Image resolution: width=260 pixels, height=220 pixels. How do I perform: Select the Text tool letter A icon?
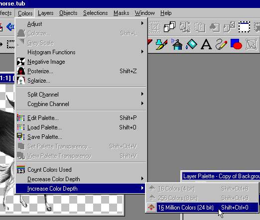(206, 44)
